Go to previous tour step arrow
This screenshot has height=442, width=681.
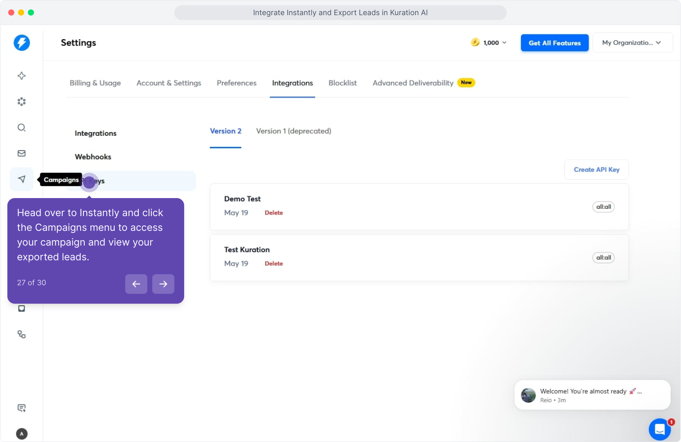pyautogui.click(x=136, y=284)
